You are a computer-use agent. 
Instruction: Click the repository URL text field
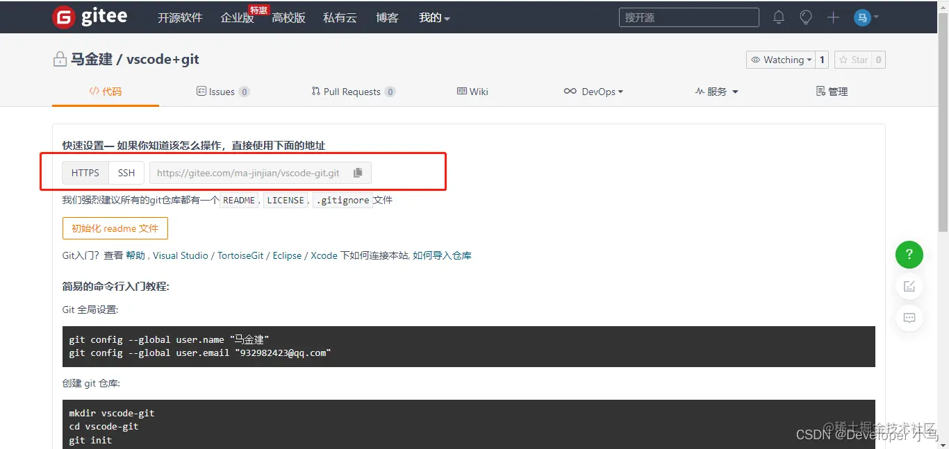click(x=250, y=173)
